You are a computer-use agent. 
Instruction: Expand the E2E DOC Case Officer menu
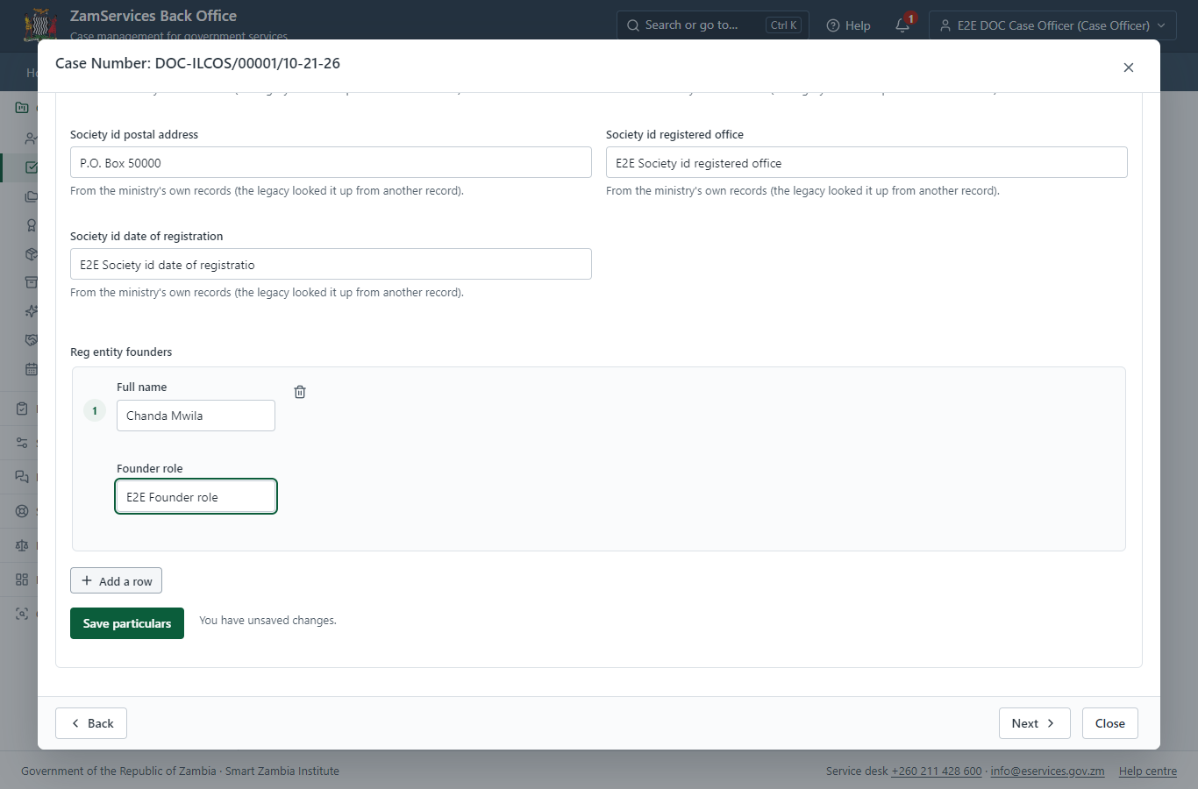point(1052,25)
